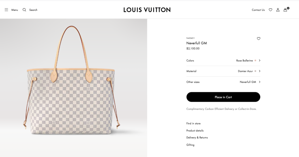Expand the Material chevron arrow
299x157 pixels.
[260, 71]
